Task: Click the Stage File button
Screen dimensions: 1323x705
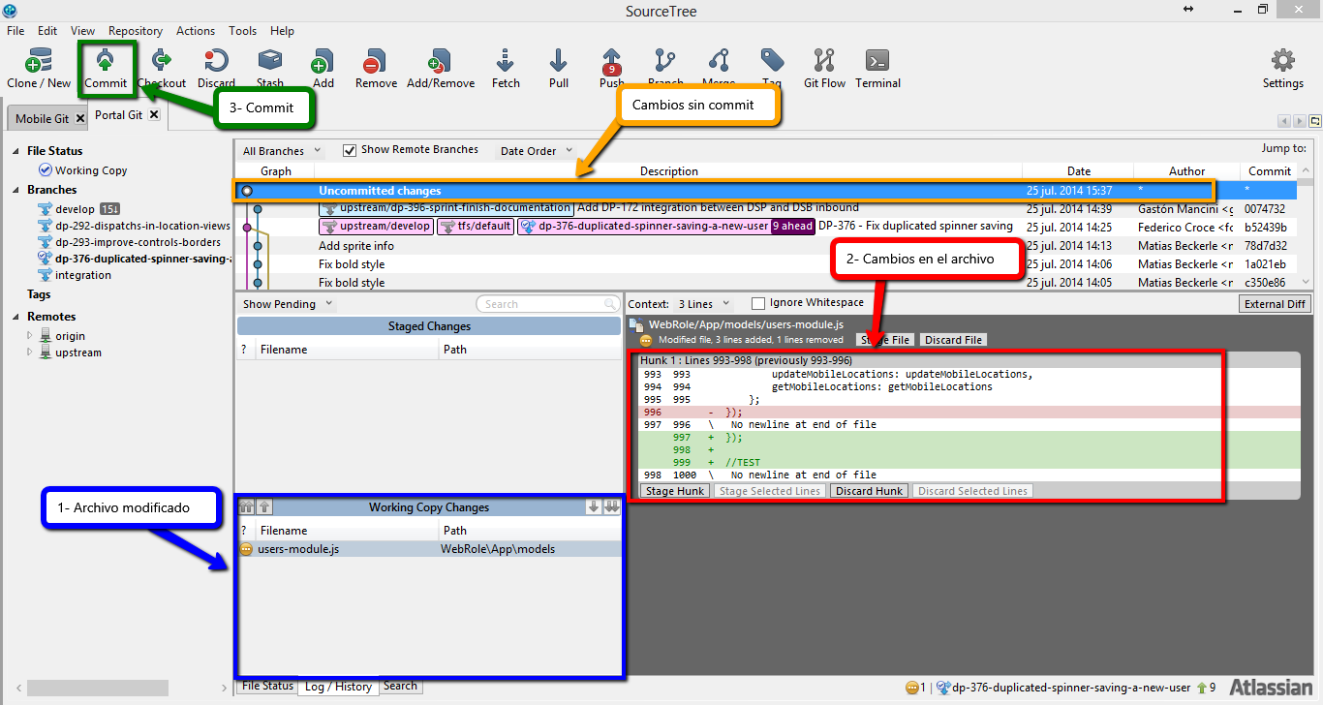Action: tap(885, 340)
